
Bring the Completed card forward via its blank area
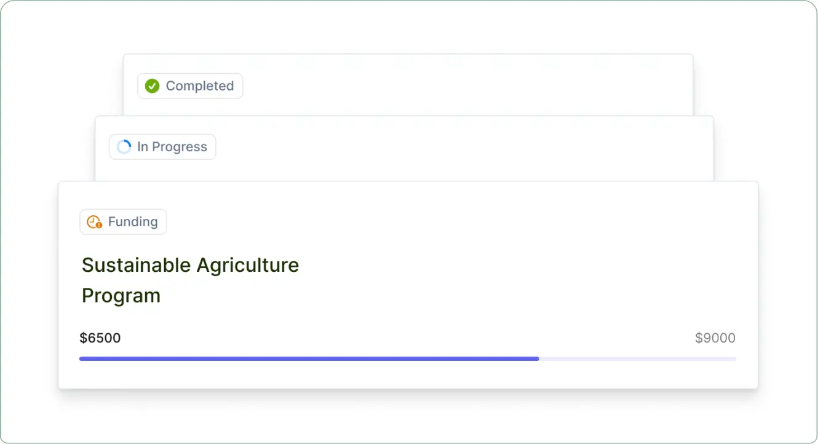461,85
